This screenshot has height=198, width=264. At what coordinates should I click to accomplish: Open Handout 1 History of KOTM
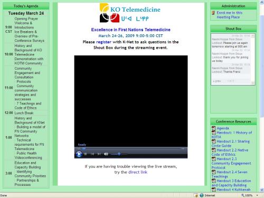[232, 135]
